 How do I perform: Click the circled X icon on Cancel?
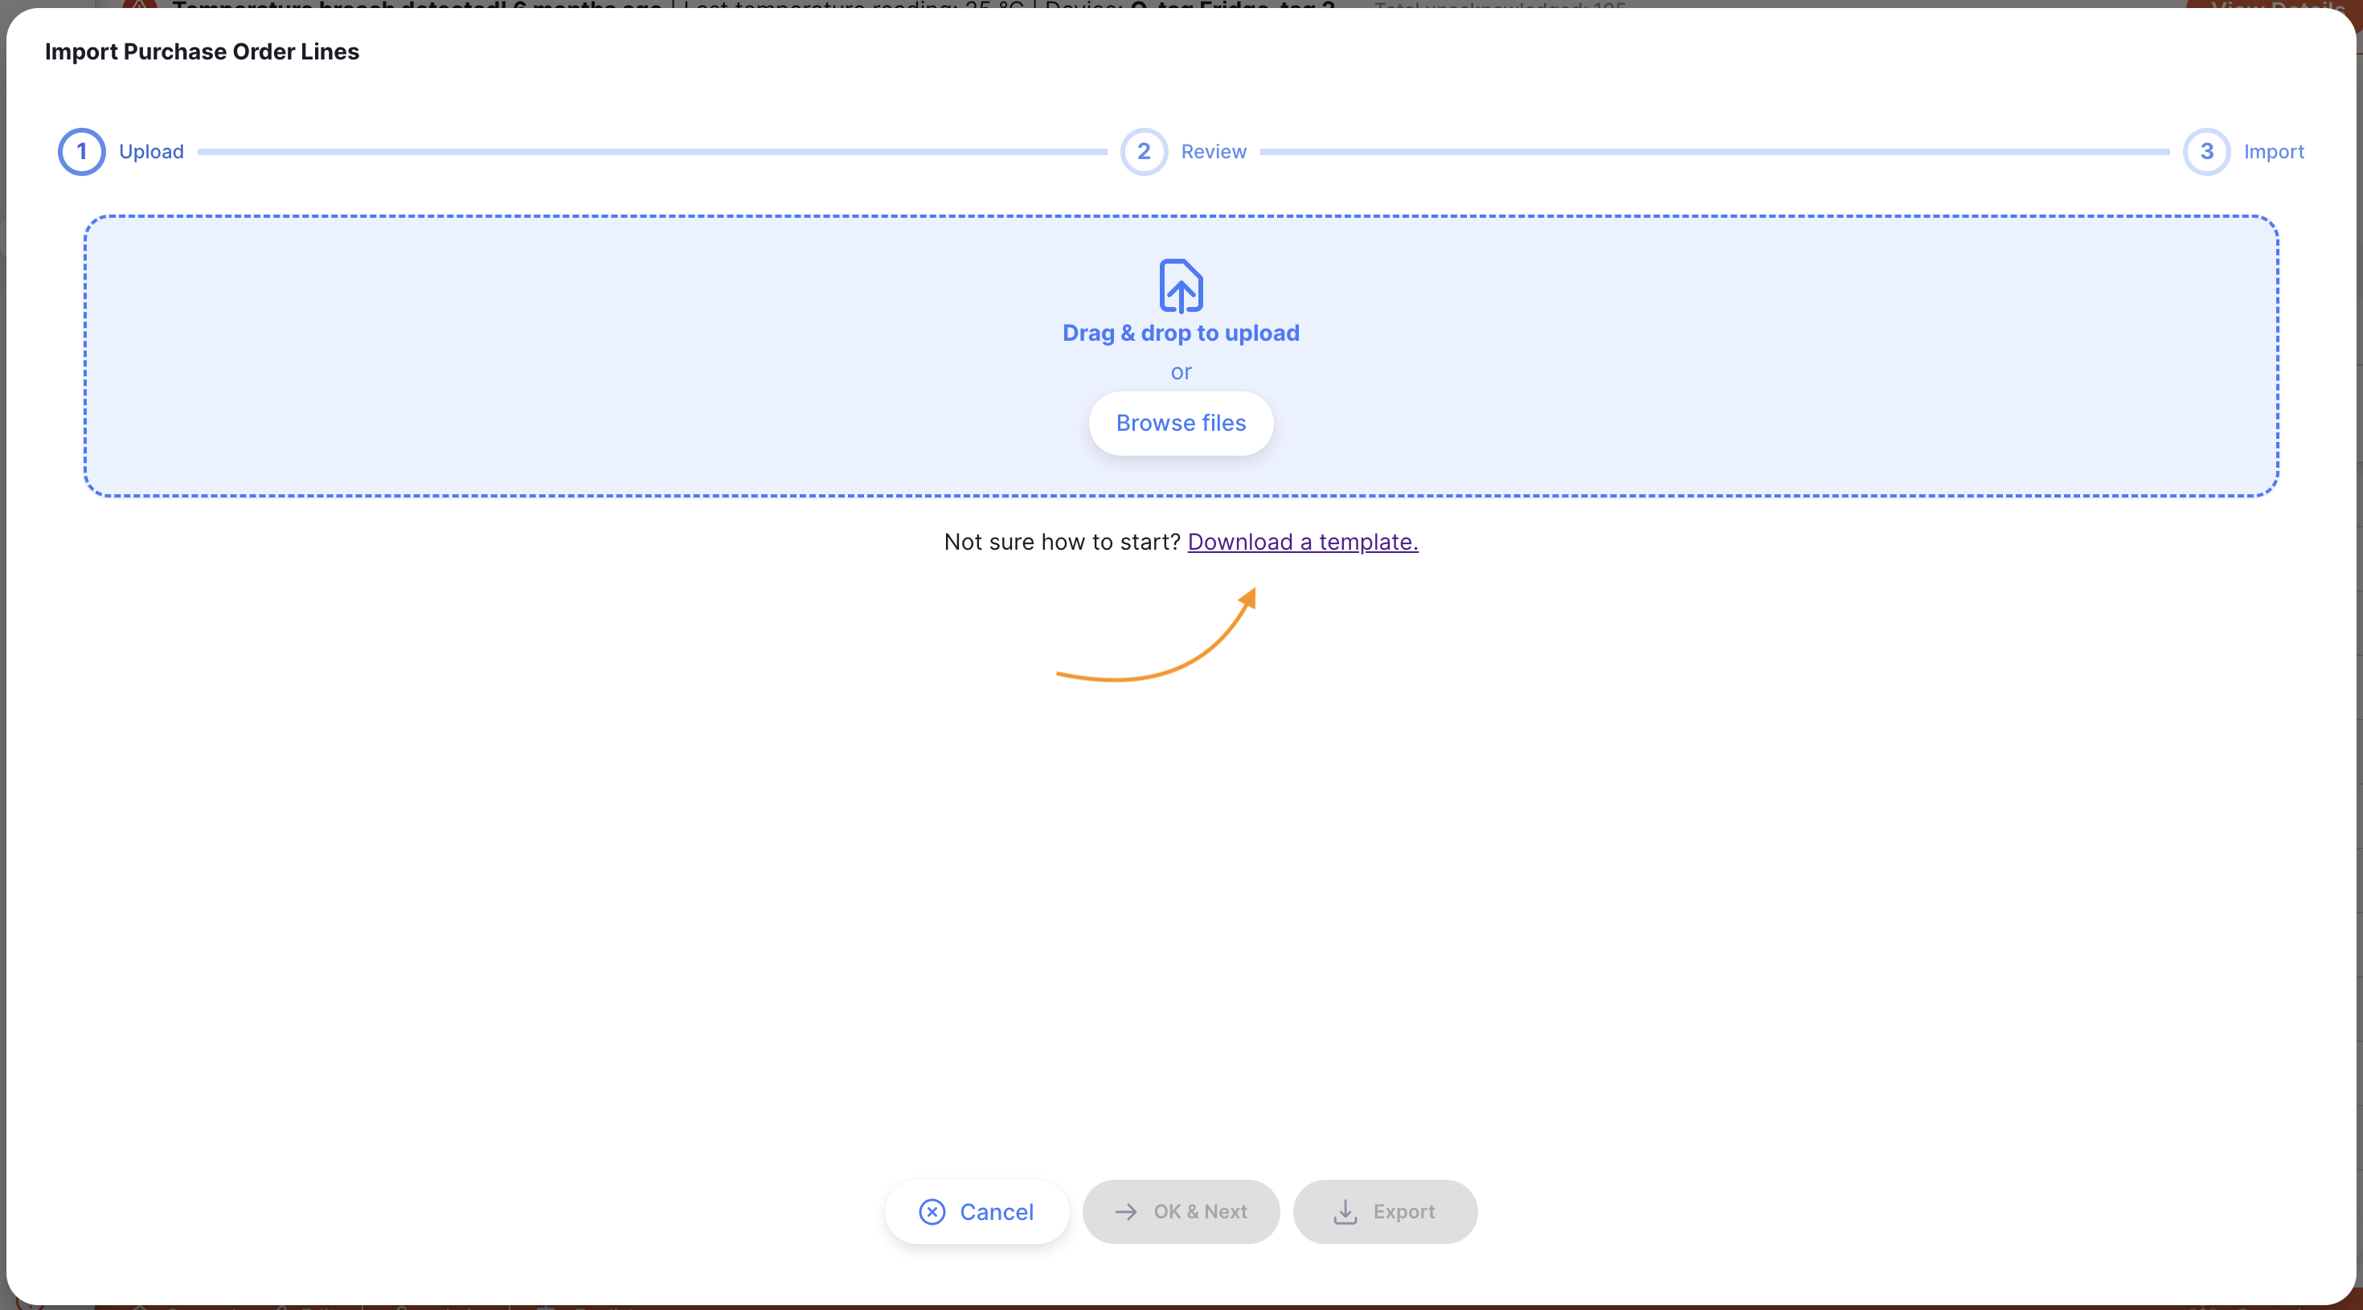click(932, 1212)
